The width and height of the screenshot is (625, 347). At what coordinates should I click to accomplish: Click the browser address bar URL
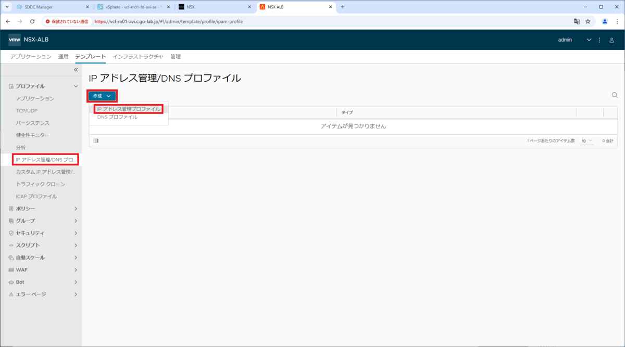pos(168,21)
